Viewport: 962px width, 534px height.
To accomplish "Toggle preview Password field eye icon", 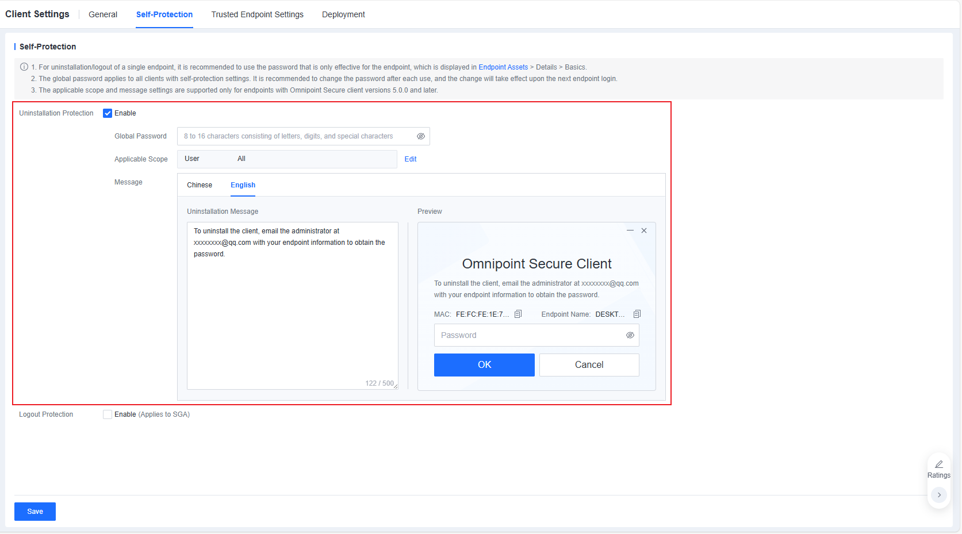I will 630,335.
